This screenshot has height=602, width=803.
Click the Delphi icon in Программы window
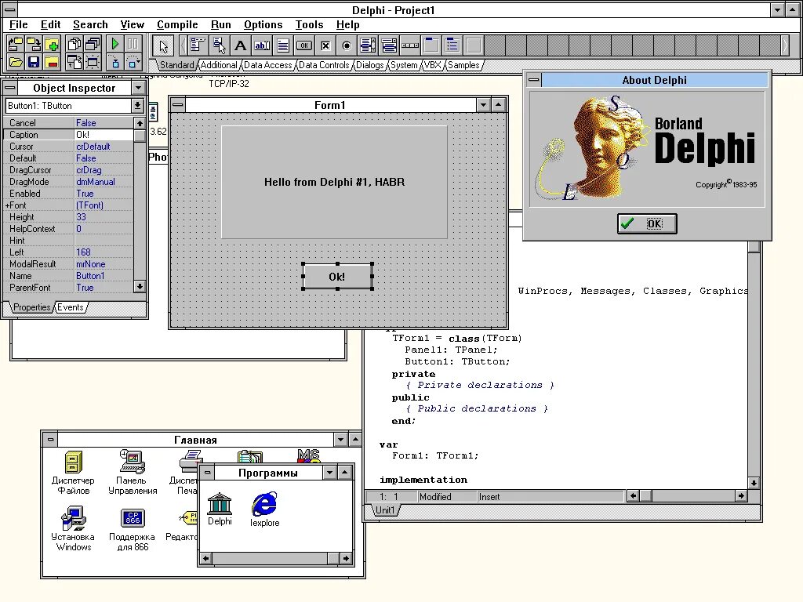click(x=220, y=509)
